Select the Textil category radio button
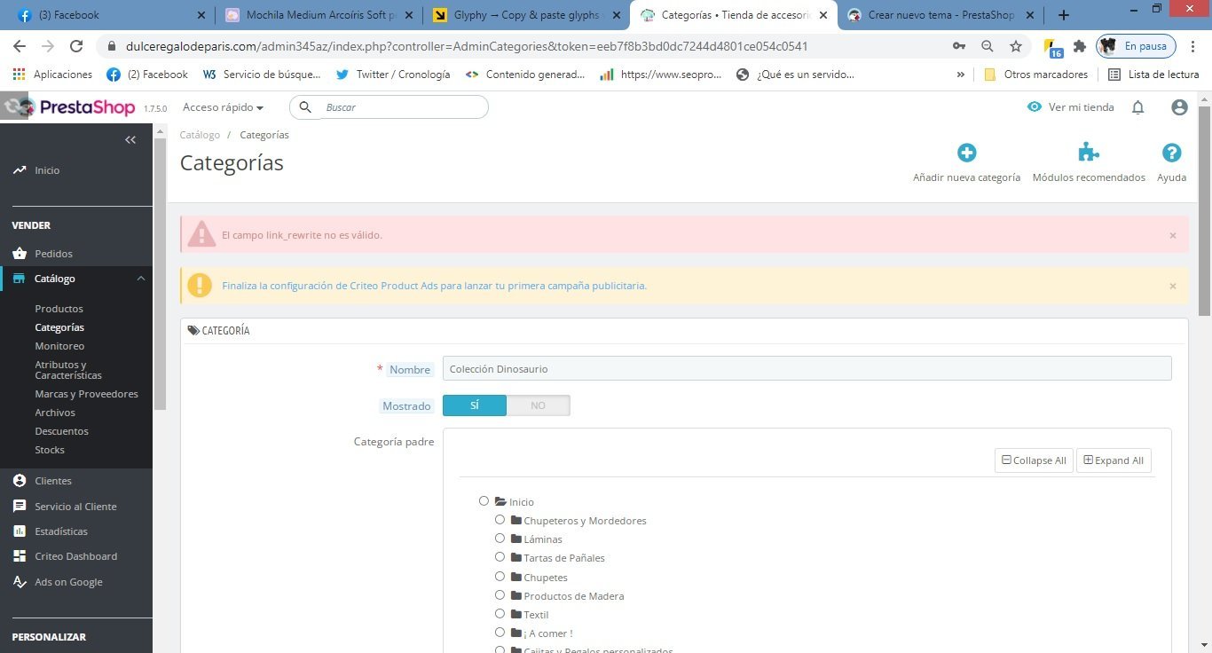Screen dimensions: 1212x653 pos(500,614)
